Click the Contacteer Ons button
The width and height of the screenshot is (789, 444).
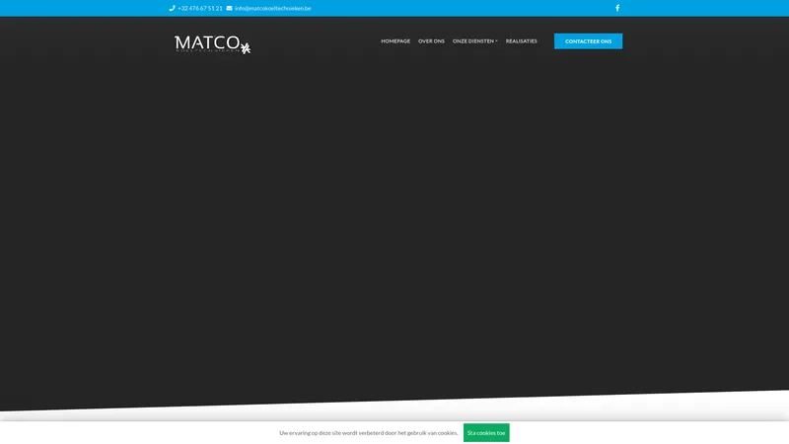tap(588, 41)
